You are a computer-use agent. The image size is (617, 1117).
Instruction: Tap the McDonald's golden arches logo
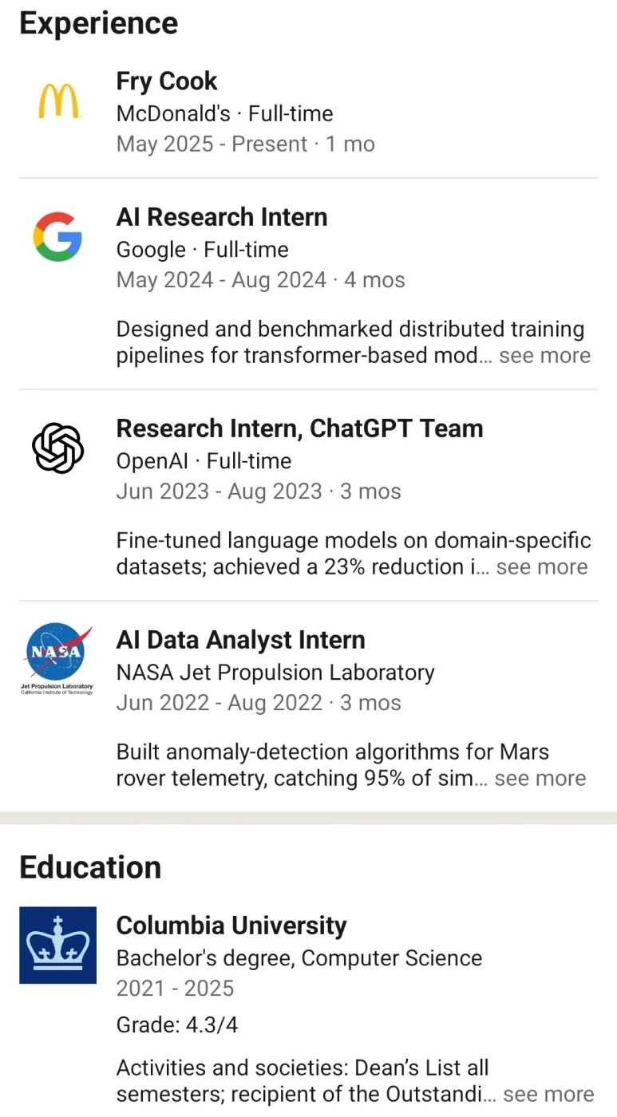pos(58,102)
